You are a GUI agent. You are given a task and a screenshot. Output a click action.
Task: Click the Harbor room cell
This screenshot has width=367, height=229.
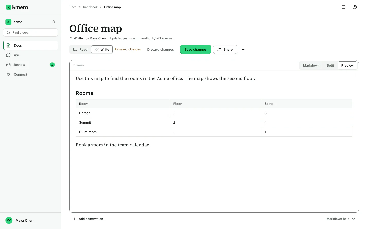click(x=123, y=113)
